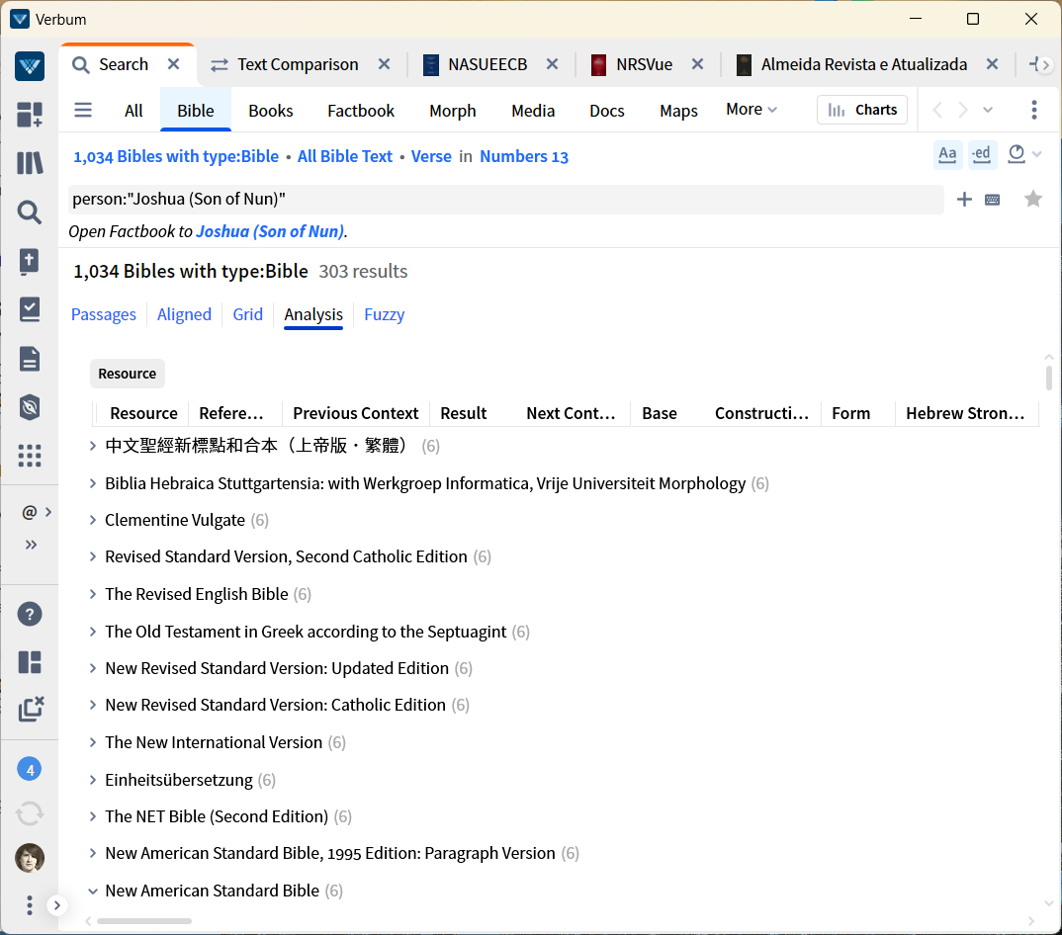Switch to the Grid view
Viewport: 1062px width, 935px height.
tap(248, 314)
